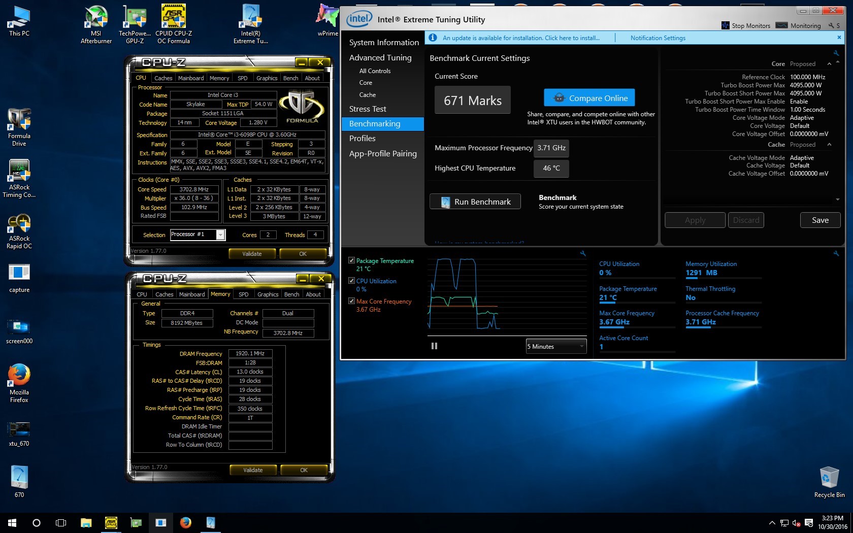This screenshot has height=533, width=853.
Task: Open wPrime desktop shortcut
Action: (327, 21)
